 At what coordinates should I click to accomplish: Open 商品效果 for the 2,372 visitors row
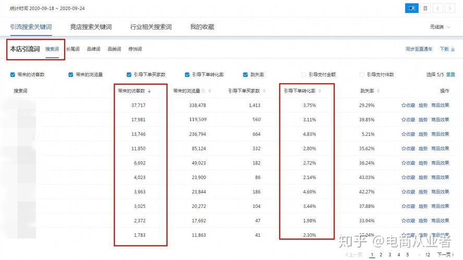[440, 220]
